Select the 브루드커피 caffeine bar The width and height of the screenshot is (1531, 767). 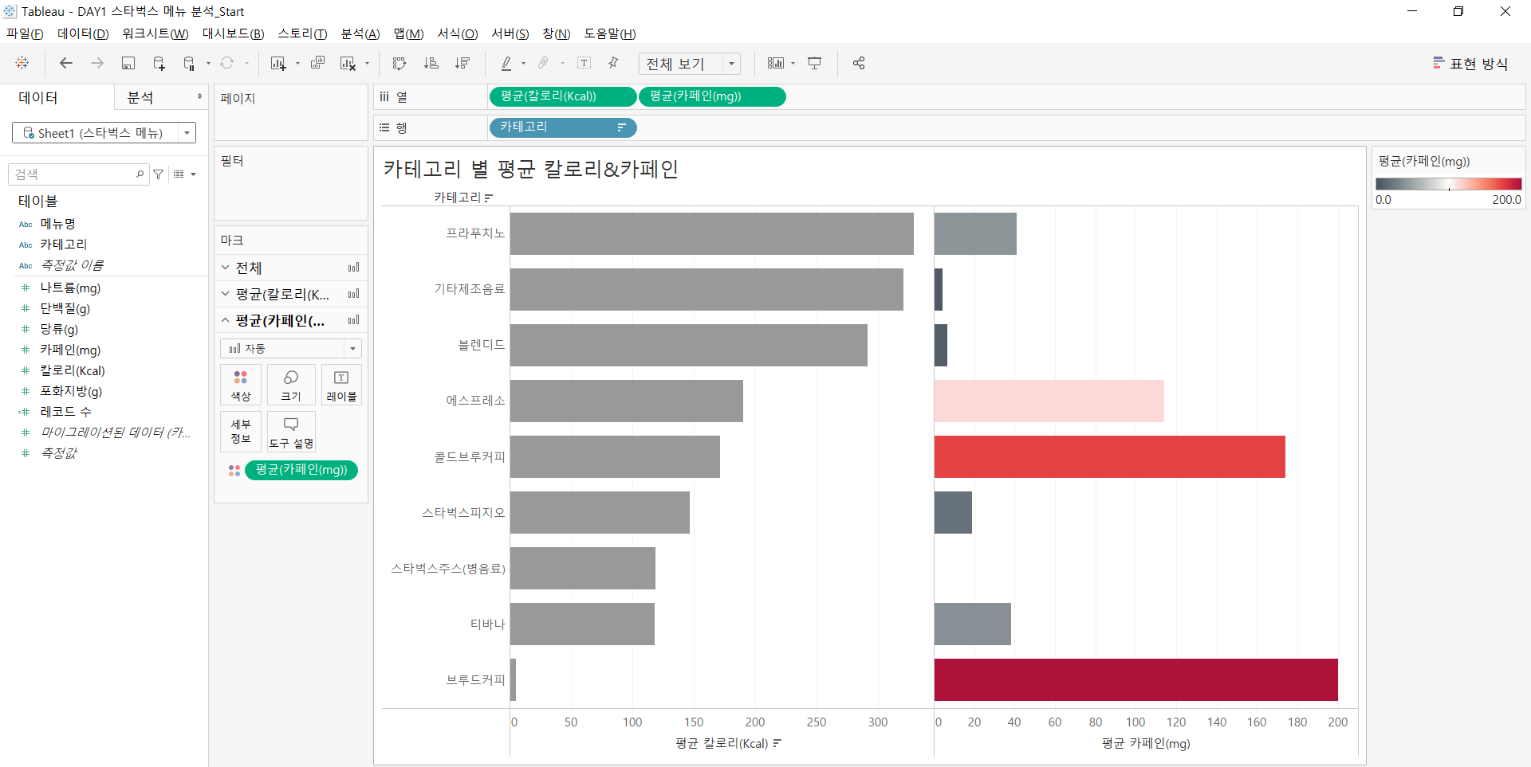1135,679
